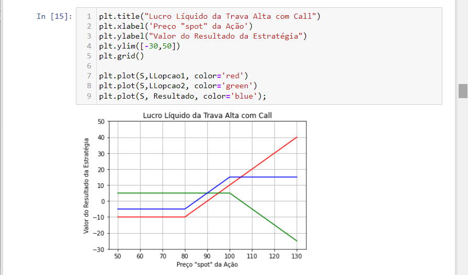468x275 pixels.
Task: Click the plt.ylabel code line
Action: pos(202,36)
